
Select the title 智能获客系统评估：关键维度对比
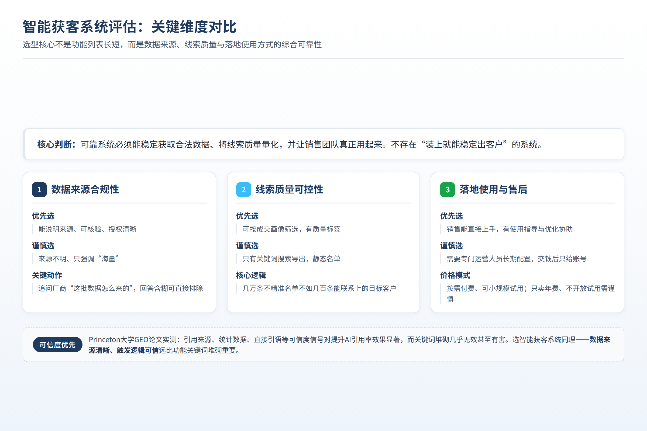(130, 27)
